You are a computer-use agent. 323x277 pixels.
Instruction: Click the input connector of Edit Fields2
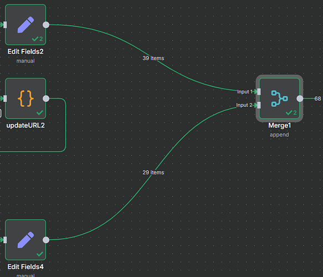[x=5, y=25]
